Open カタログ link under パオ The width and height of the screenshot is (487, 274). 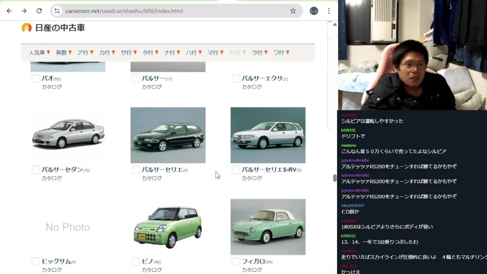coord(51,87)
